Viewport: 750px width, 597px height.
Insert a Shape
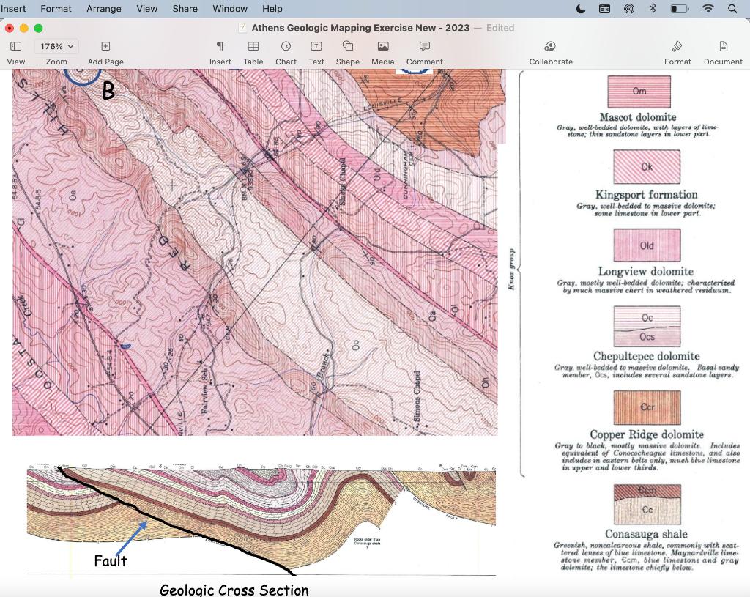(347, 51)
